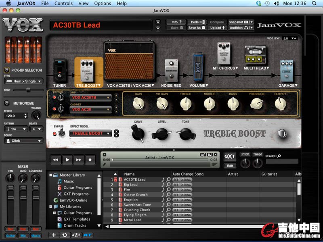Open the Effect Model Treble Boost dropdown
Image resolution: width=323 pixels, height=242 pixels.
coord(90,134)
